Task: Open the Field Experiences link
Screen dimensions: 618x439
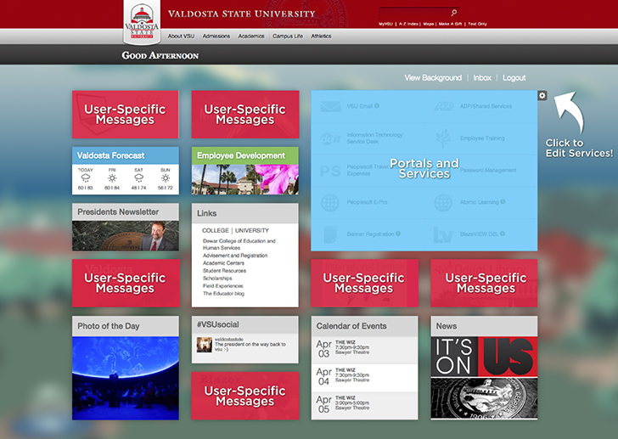Action: pos(222,285)
